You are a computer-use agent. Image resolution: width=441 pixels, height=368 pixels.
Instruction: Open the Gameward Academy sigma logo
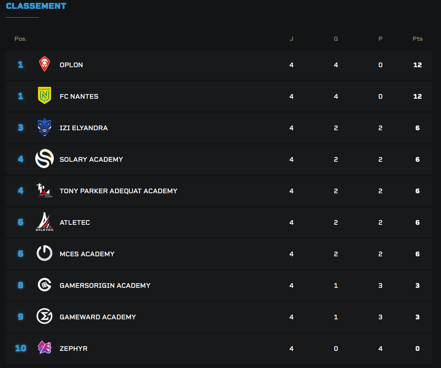[x=45, y=316]
